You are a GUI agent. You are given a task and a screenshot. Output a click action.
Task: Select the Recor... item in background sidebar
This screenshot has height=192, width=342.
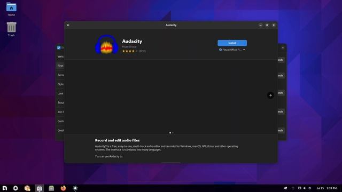(x=60, y=75)
